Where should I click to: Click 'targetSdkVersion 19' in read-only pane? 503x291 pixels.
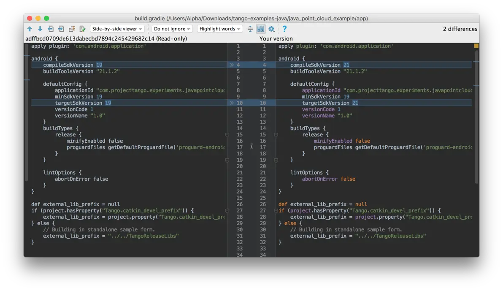(83, 103)
